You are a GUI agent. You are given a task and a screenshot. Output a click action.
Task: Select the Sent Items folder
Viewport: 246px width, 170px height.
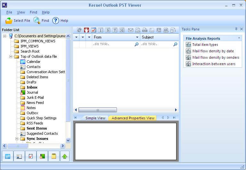point(37,128)
